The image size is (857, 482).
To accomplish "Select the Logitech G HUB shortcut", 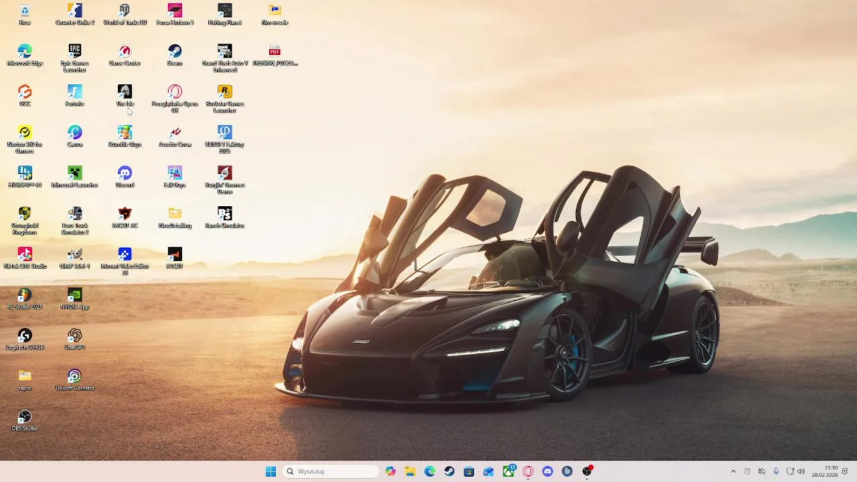I will (25, 340).
